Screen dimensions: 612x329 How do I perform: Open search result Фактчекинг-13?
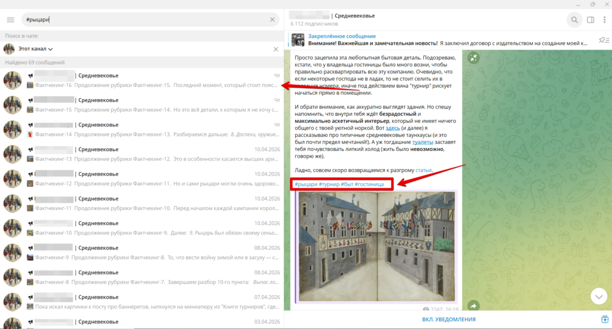tap(142, 154)
